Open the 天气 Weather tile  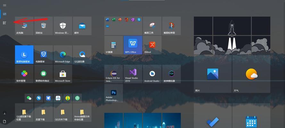click(251, 74)
